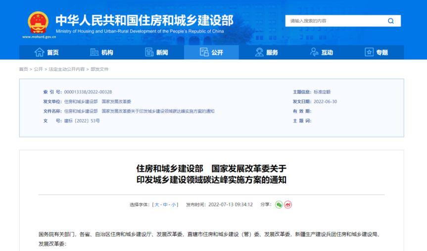Click the person icon beside 服务
Screen dimensions: 427x251
point(259,52)
